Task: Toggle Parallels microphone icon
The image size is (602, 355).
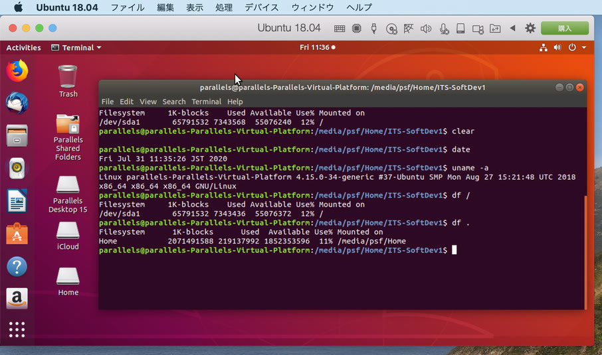Action: click(x=443, y=29)
